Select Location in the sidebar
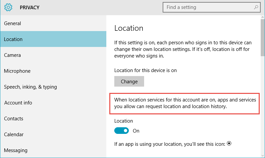Viewport: 265px width, 158px height. 53,39
